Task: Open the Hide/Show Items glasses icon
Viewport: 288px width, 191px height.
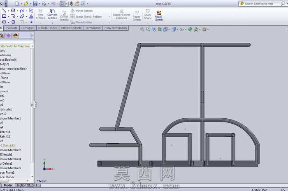Action: 182,29
